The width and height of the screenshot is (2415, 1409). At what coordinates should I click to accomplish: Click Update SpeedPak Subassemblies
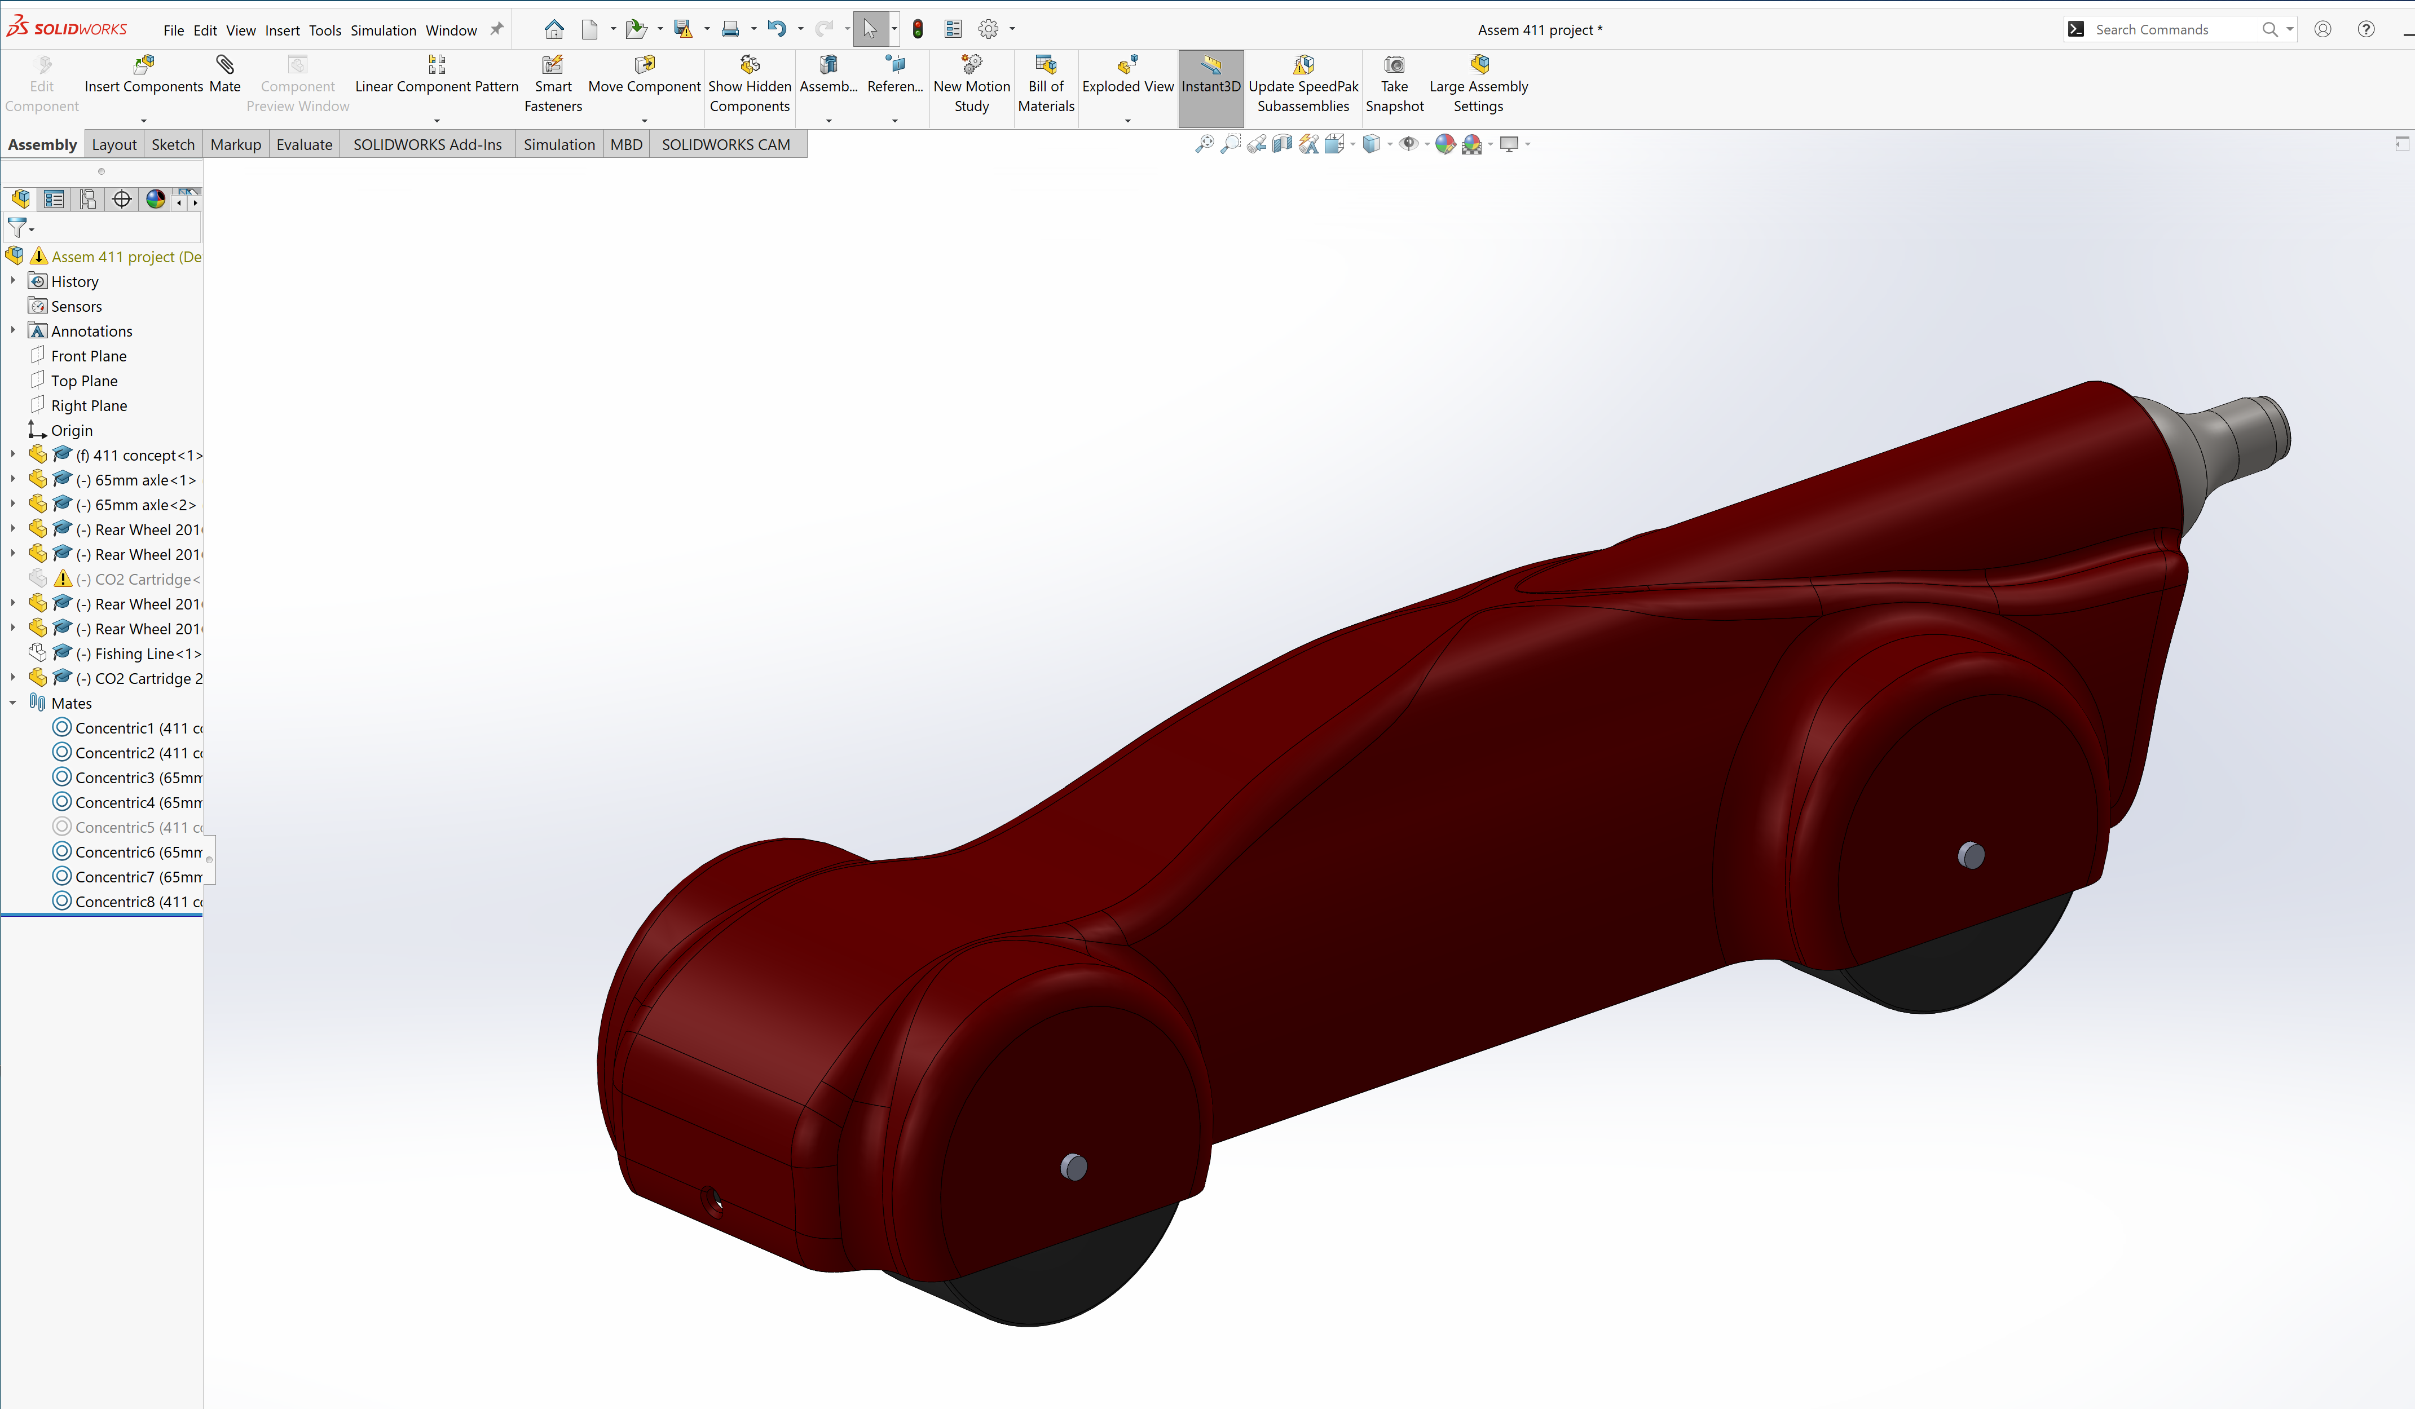(1303, 84)
